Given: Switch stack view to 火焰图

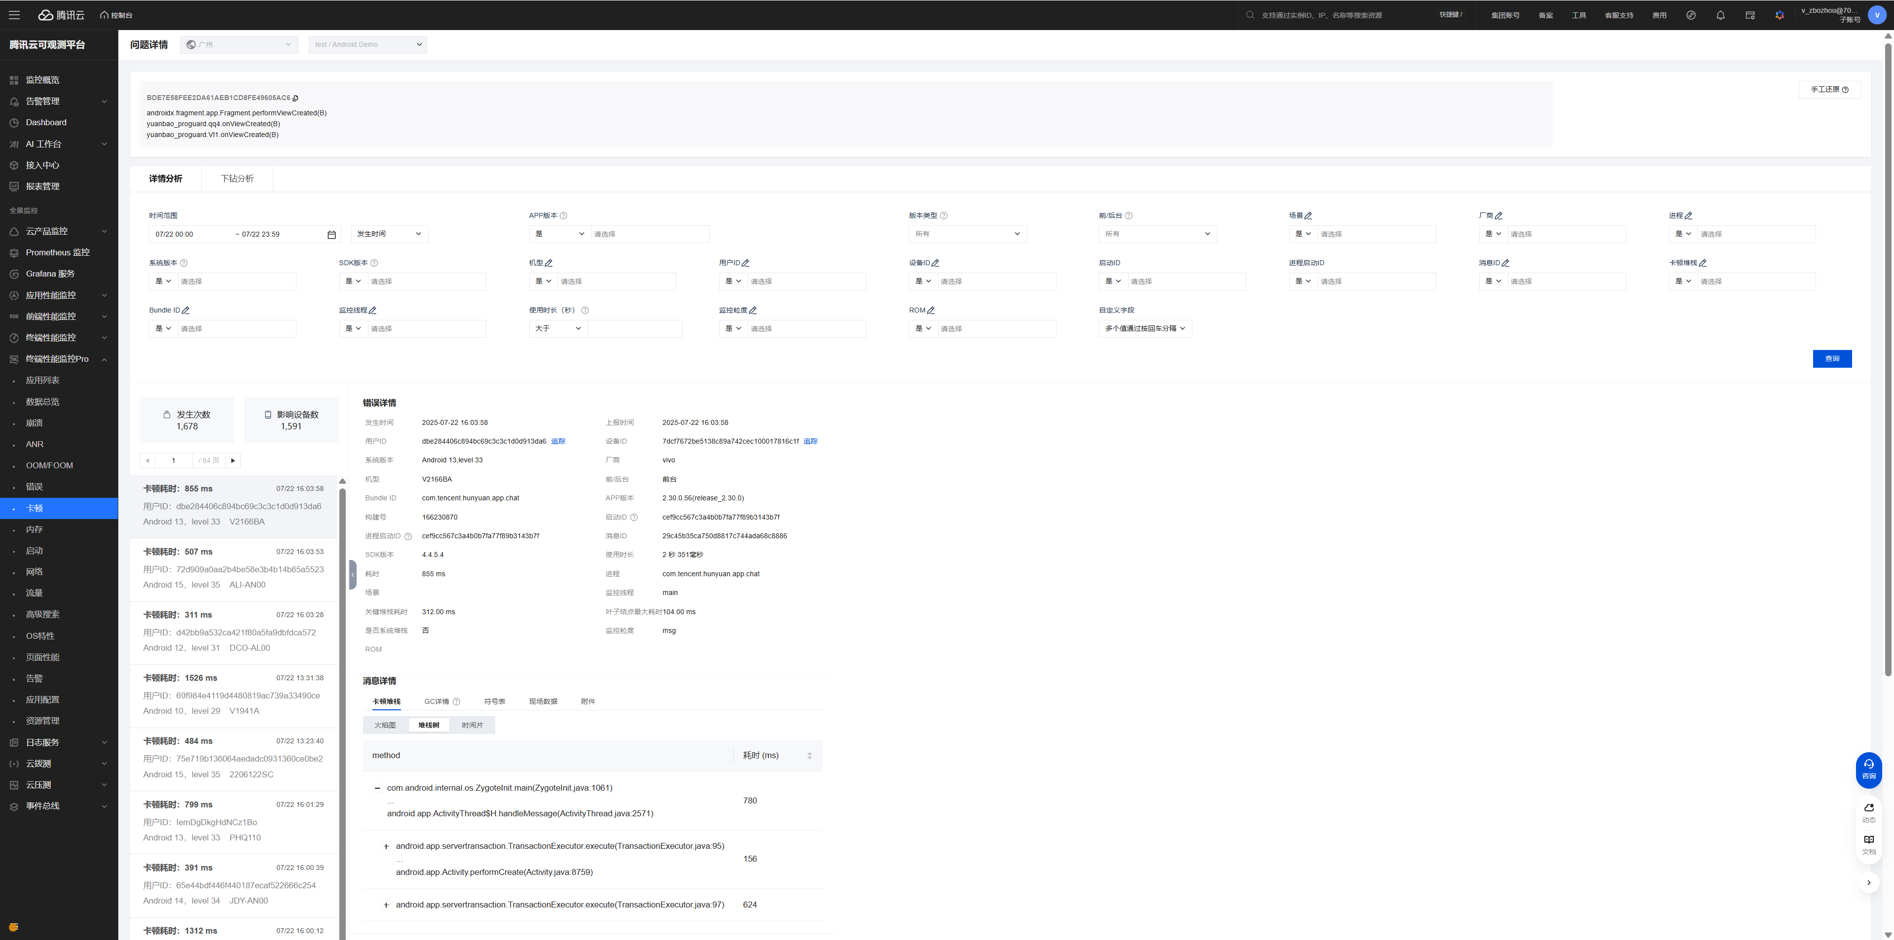Looking at the screenshot, I should pos(385,726).
